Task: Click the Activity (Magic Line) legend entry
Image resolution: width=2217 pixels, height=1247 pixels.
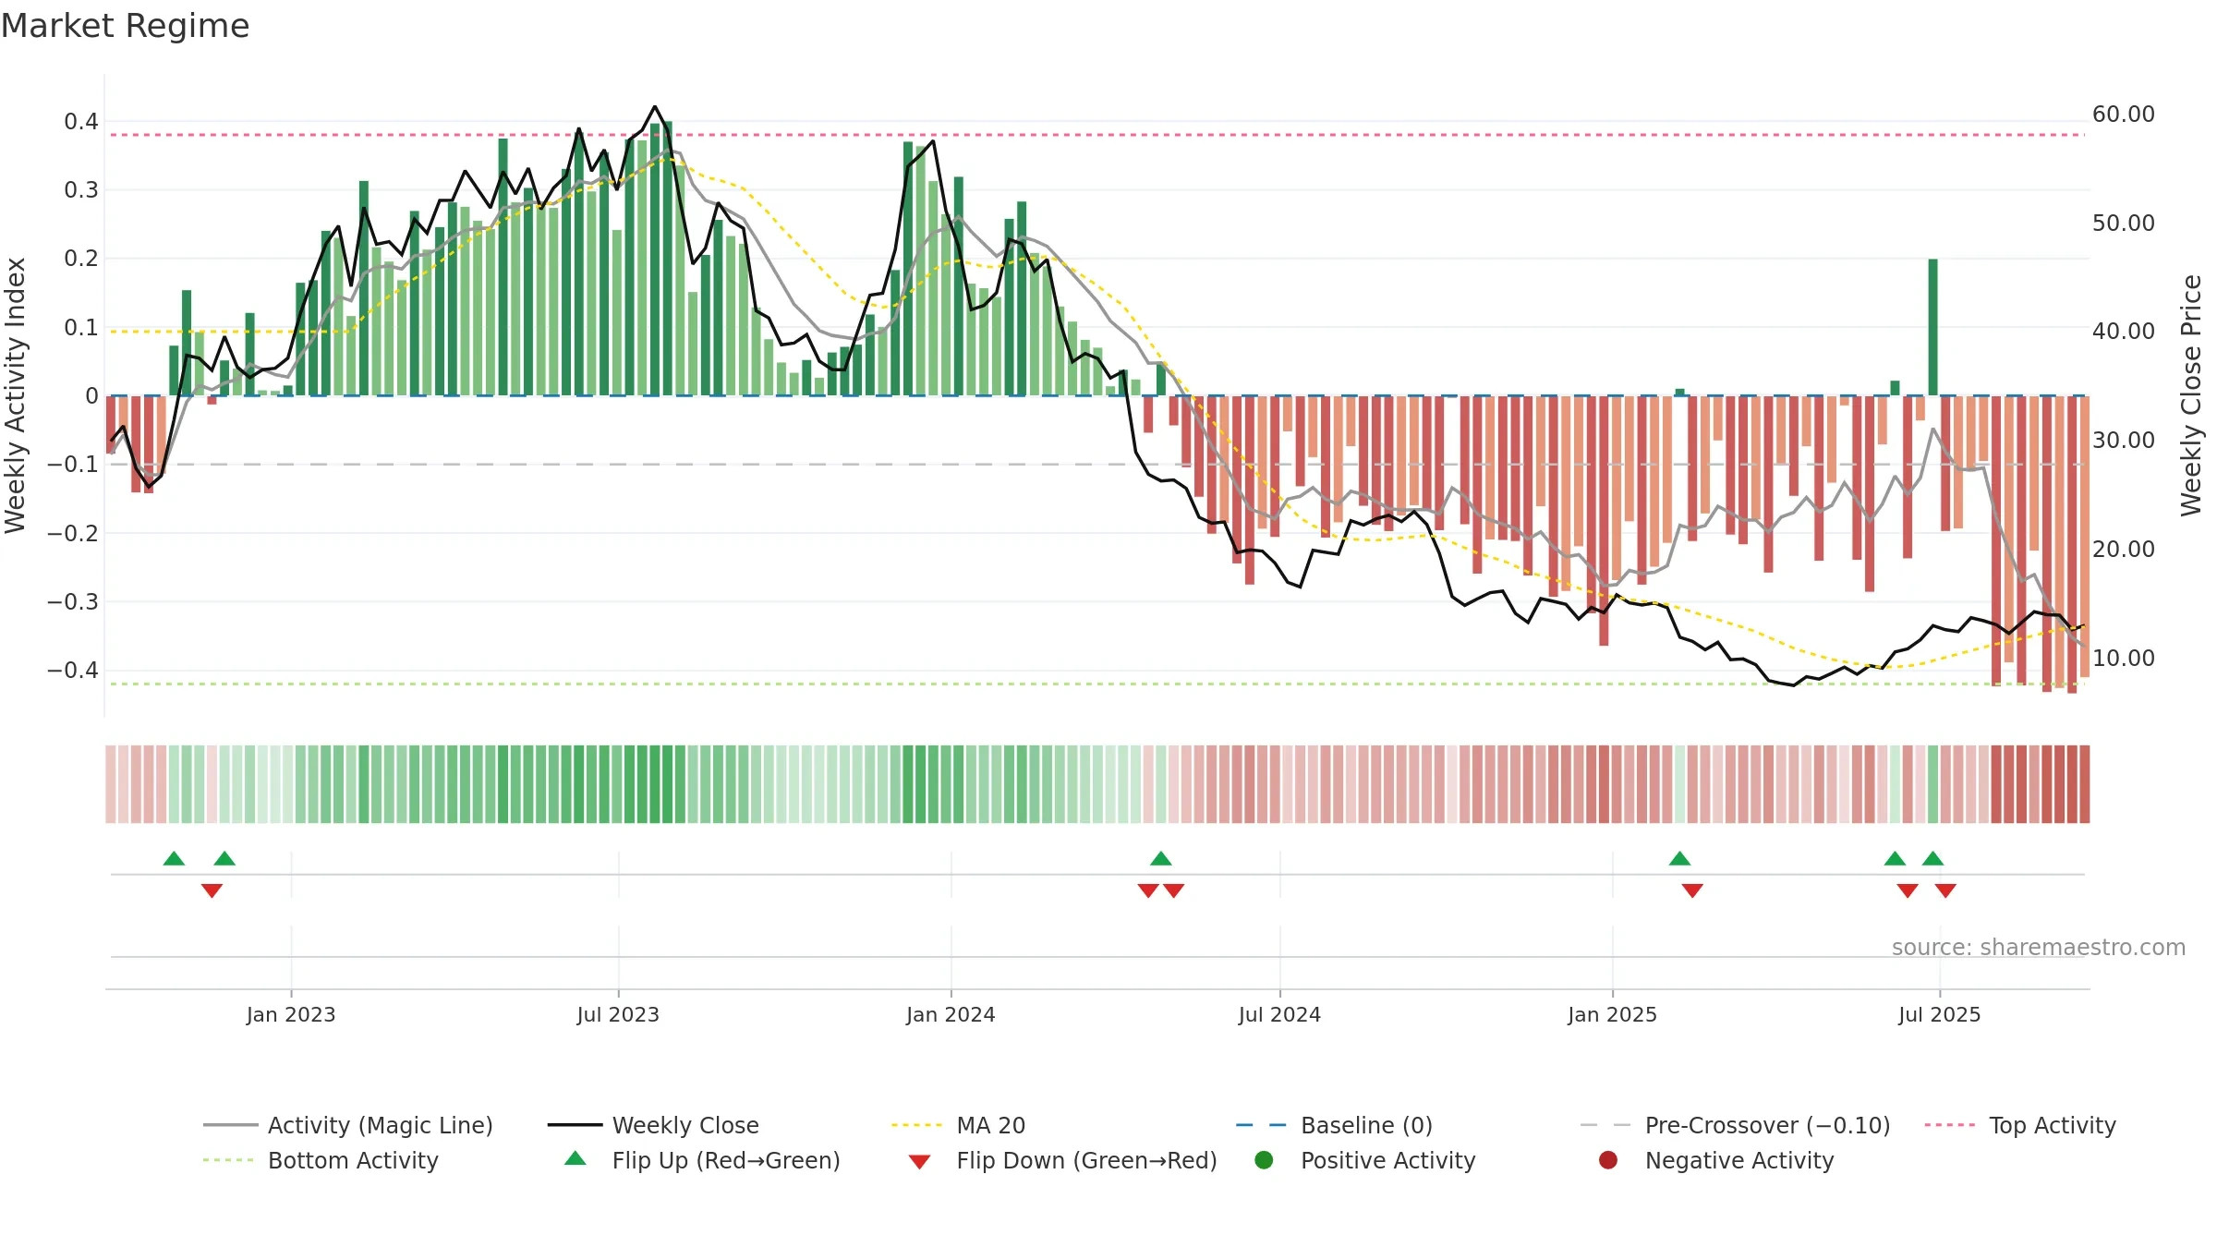Action: click(348, 1125)
